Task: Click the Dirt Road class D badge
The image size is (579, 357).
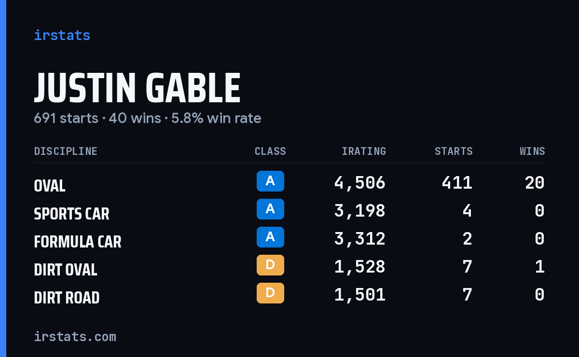Action: (x=270, y=293)
